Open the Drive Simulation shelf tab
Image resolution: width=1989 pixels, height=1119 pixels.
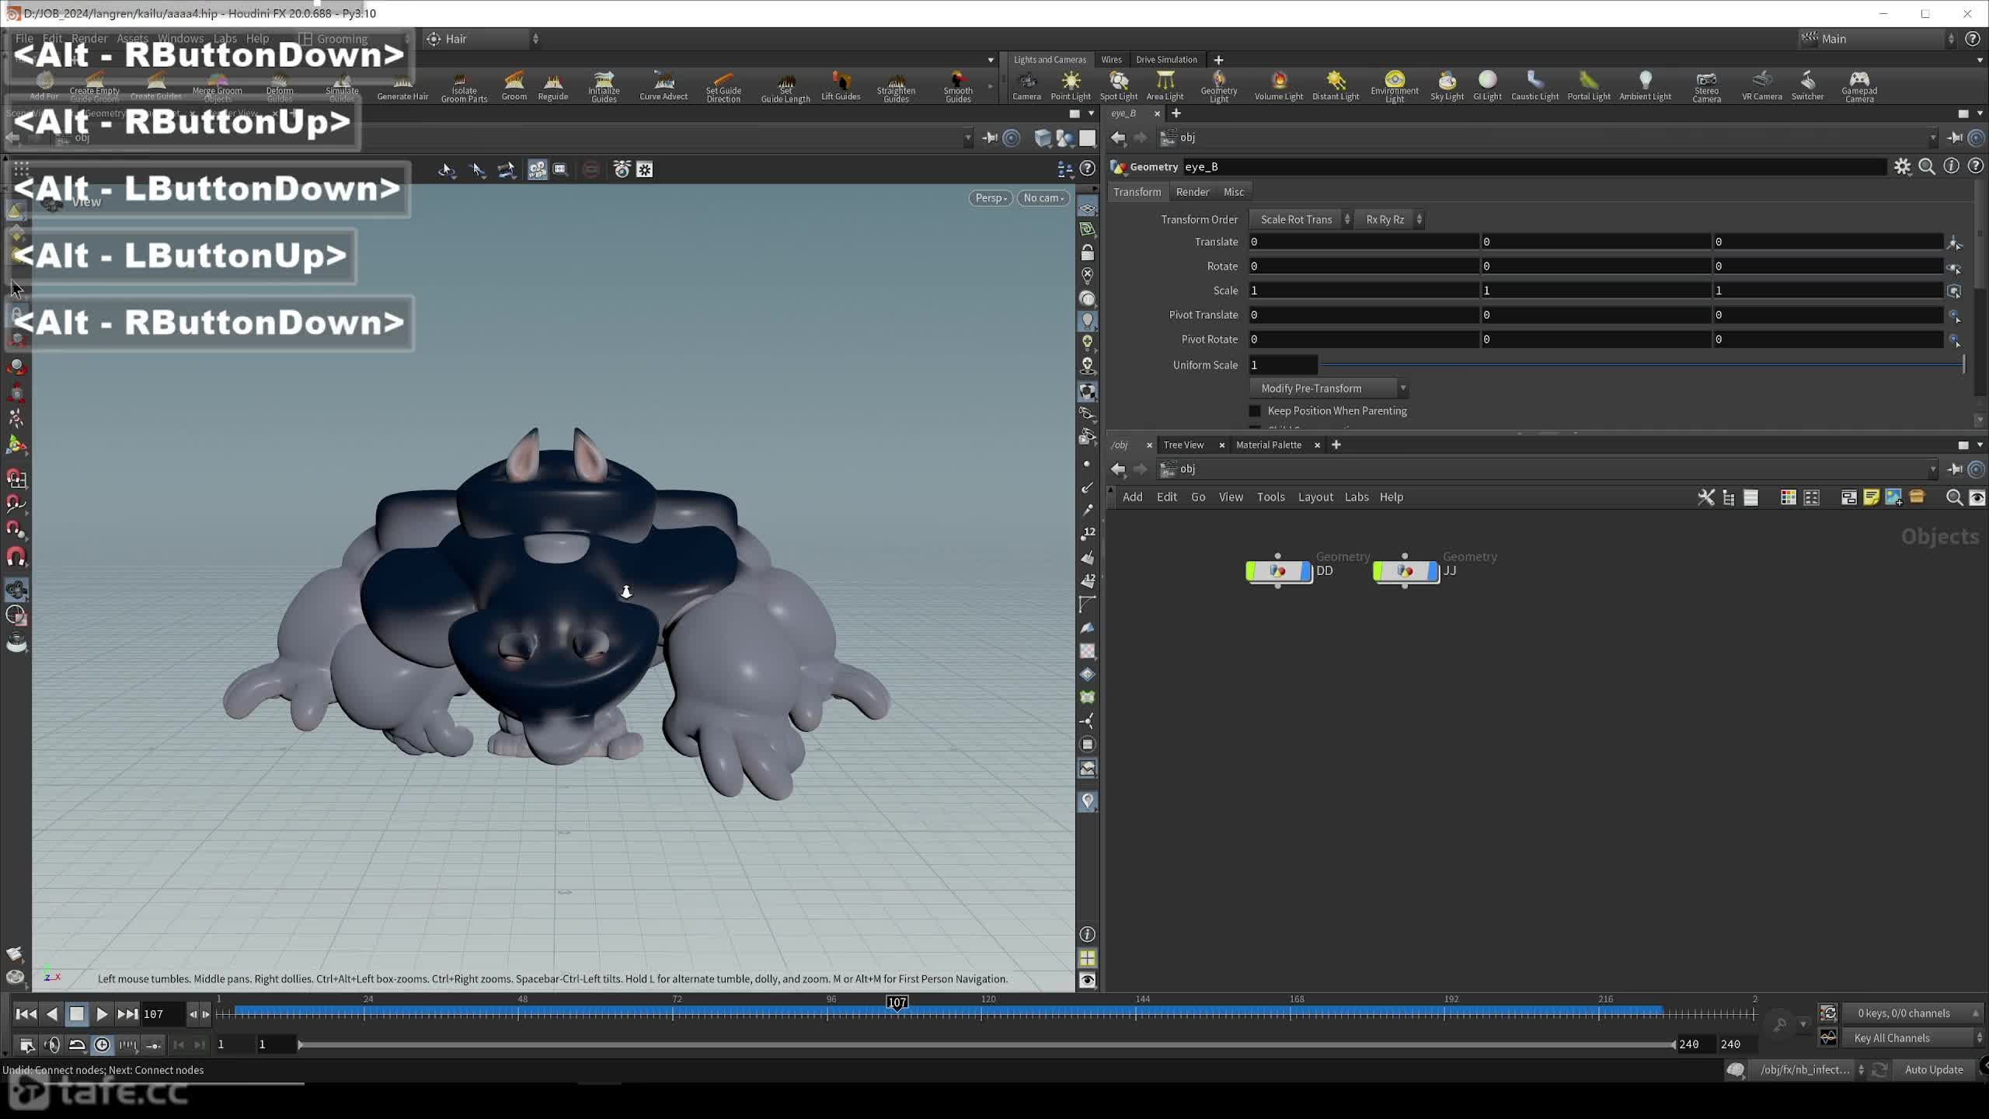point(1166,60)
